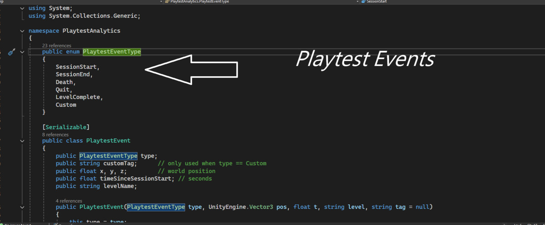Click the levelName field name
545x225 pixels.
119,186
